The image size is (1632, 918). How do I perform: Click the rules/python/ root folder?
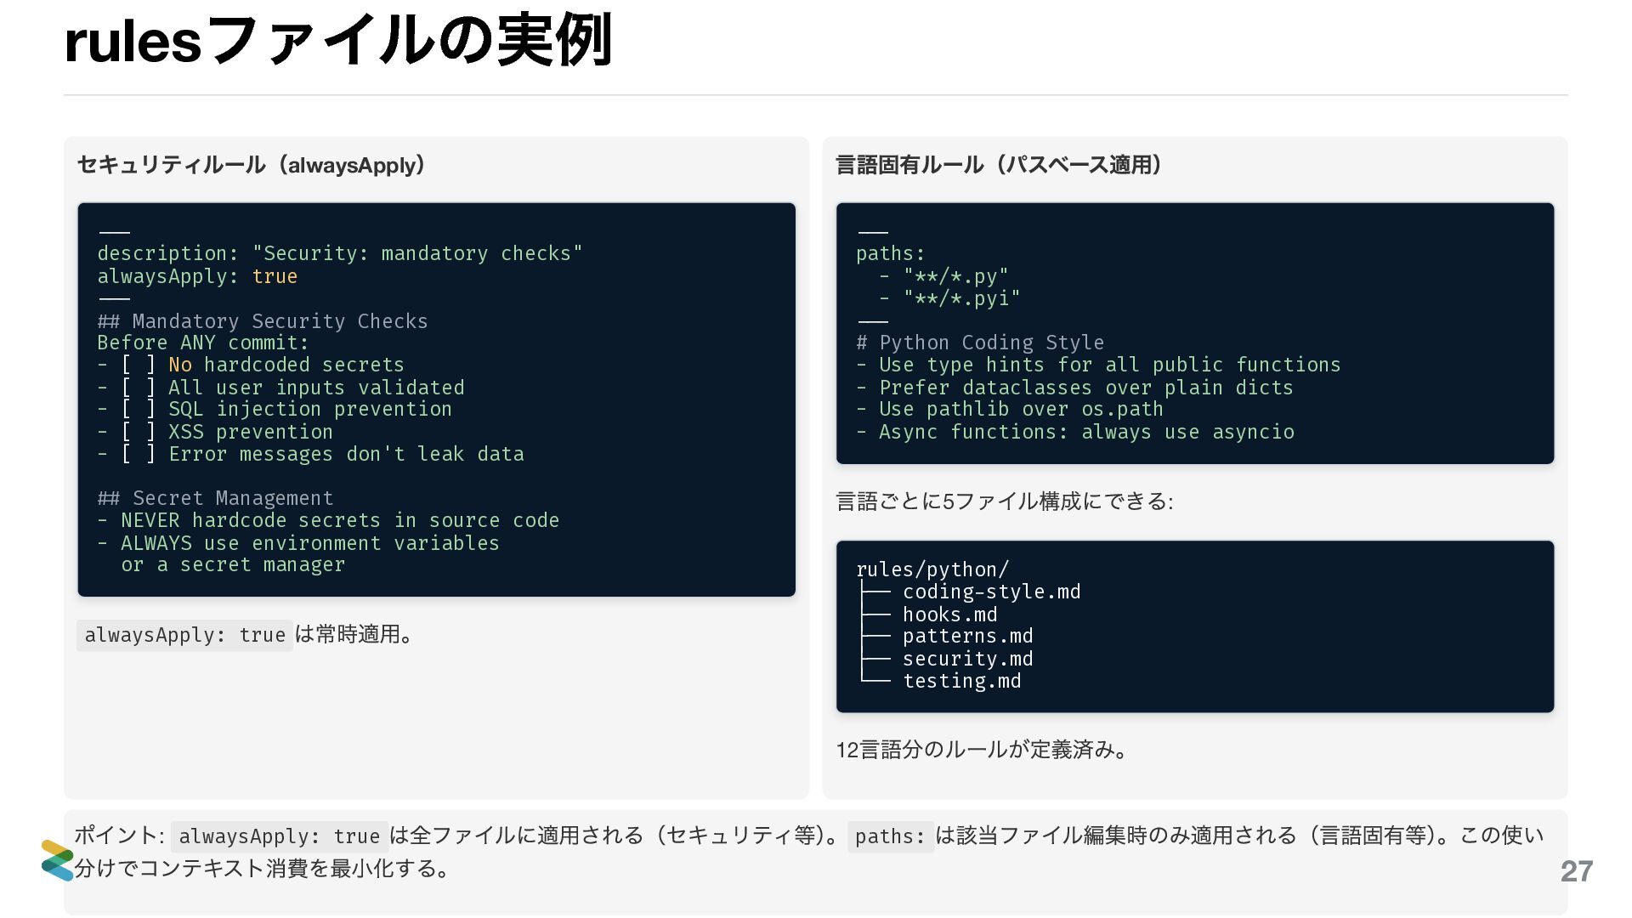tap(932, 569)
